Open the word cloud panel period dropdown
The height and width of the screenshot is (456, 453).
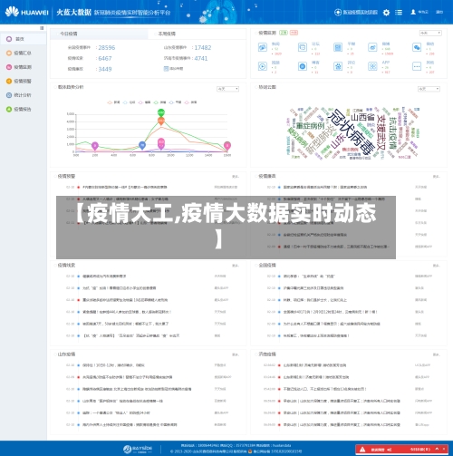point(429,89)
